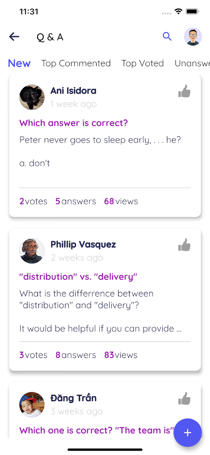Open "distribution" vs. "delivery" question title

point(78,276)
